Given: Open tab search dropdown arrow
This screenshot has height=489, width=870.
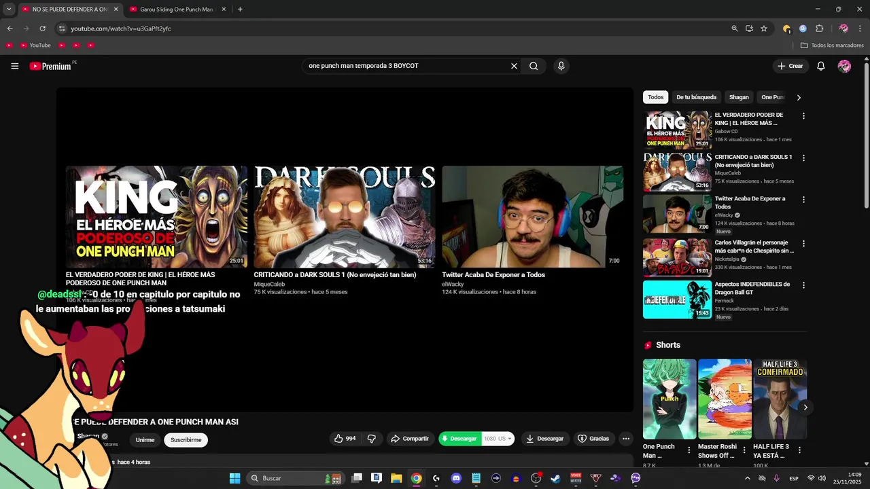Looking at the screenshot, I should [9, 10].
